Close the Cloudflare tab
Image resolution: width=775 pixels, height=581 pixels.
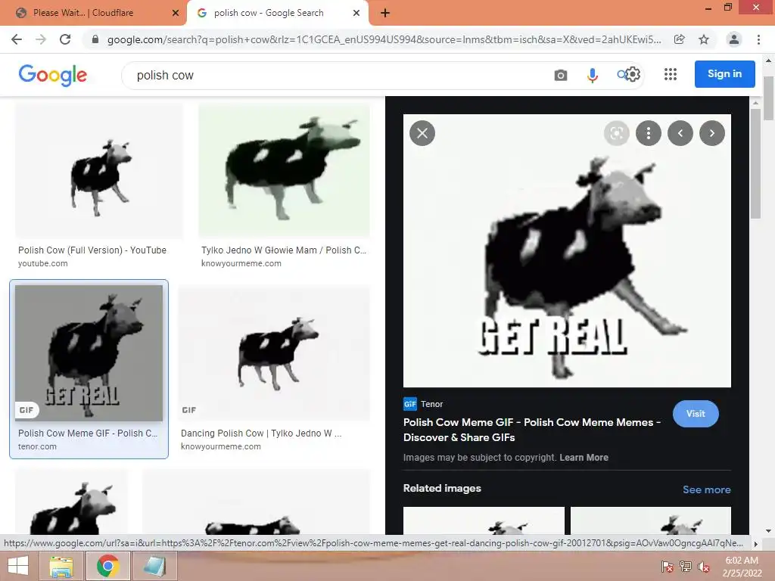click(x=175, y=14)
